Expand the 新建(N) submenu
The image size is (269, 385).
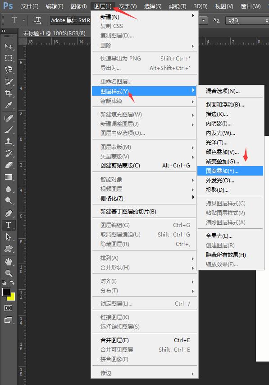point(145,17)
